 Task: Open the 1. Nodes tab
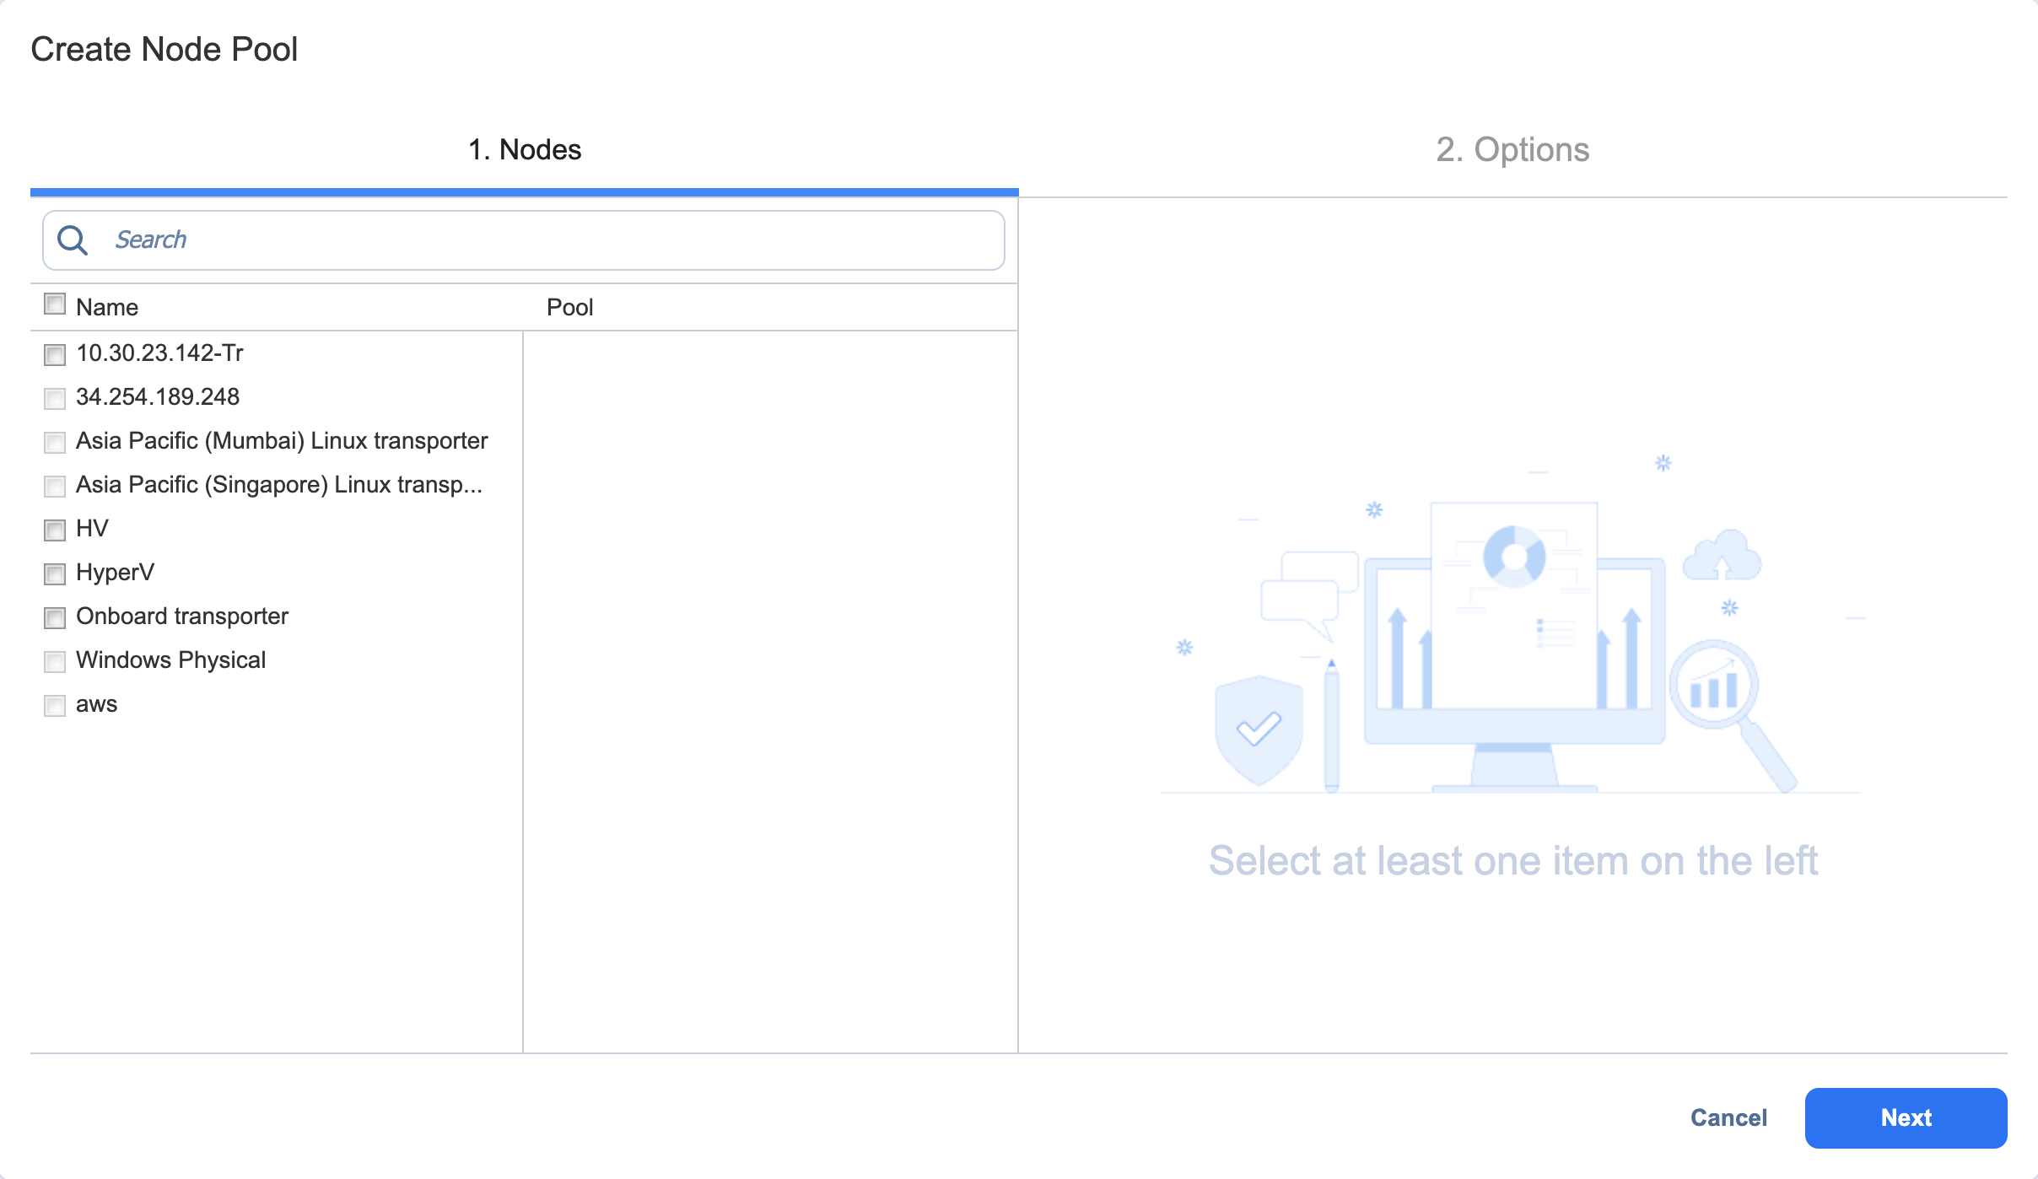click(x=525, y=150)
